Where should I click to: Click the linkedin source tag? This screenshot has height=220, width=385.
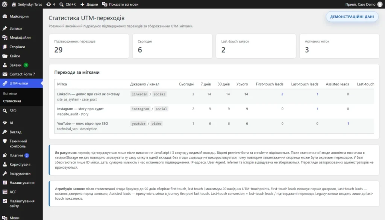(x=139, y=94)
